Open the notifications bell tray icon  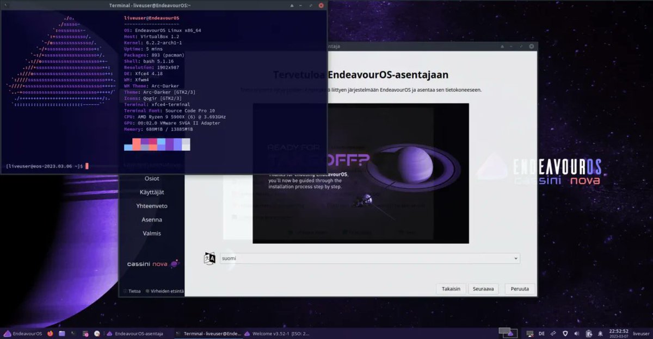pos(600,334)
